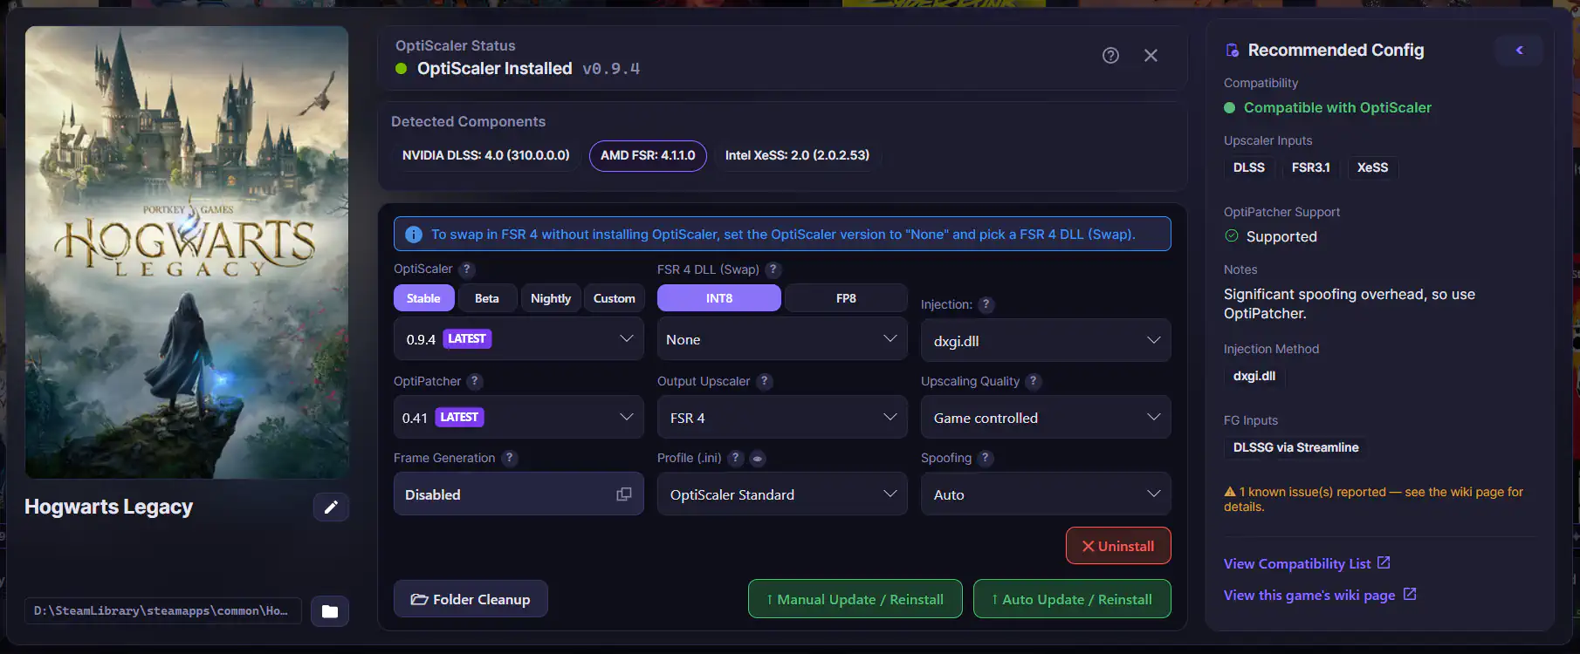Choose FP8 for FSR 4 DLL

pos(846,298)
